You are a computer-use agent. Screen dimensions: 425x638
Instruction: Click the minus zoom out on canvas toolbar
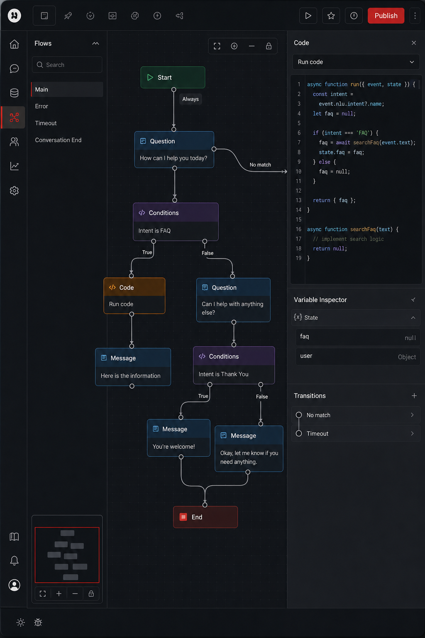[252, 46]
